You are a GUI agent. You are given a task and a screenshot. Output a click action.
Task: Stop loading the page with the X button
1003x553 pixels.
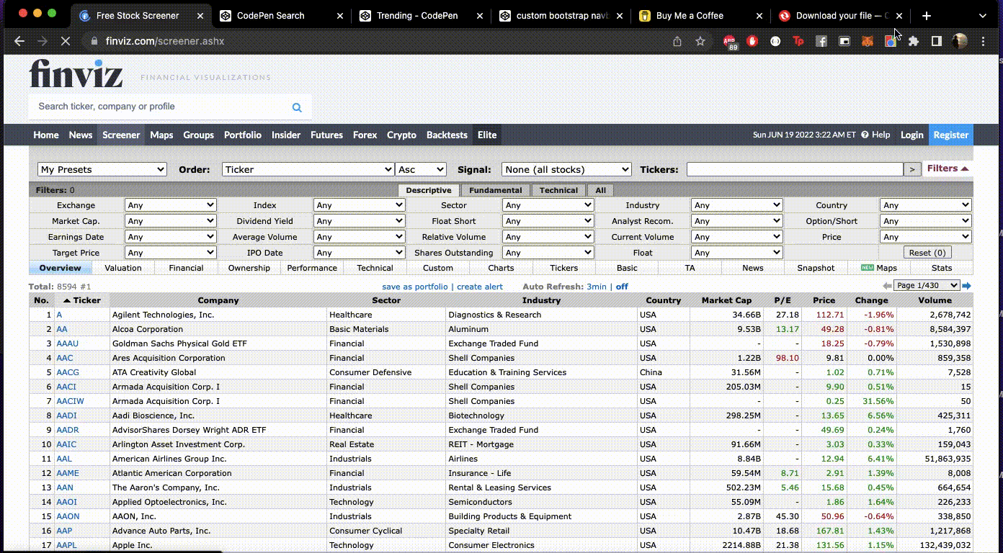point(66,42)
